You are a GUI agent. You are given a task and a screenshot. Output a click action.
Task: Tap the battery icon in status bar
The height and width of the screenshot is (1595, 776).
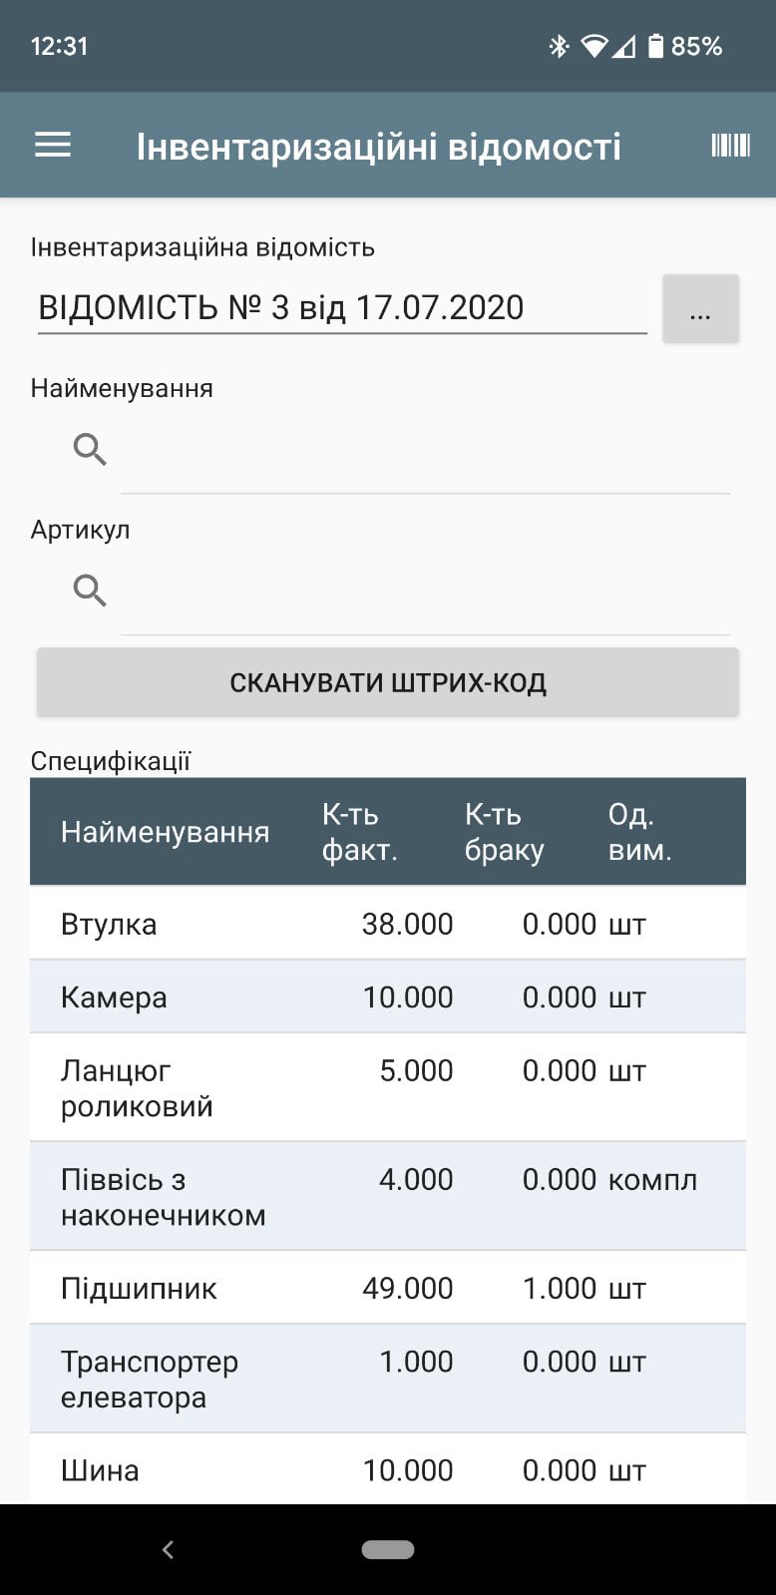655,46
